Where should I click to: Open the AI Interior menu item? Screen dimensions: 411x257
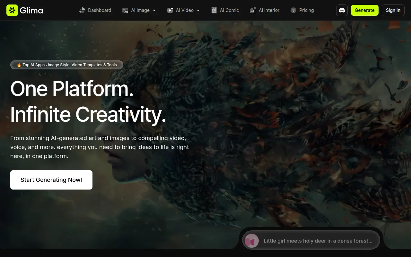[x=265, y=10]
